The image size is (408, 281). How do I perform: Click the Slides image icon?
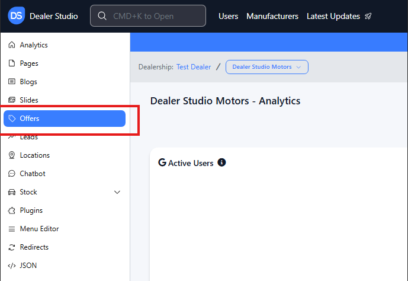11,100
